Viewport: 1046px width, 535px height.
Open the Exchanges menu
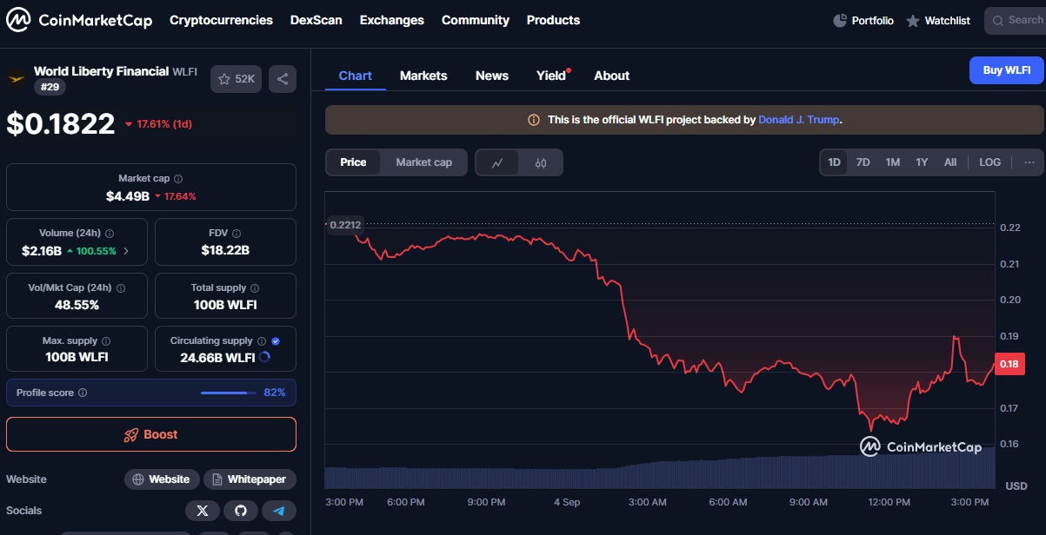[x=392, y=20]
